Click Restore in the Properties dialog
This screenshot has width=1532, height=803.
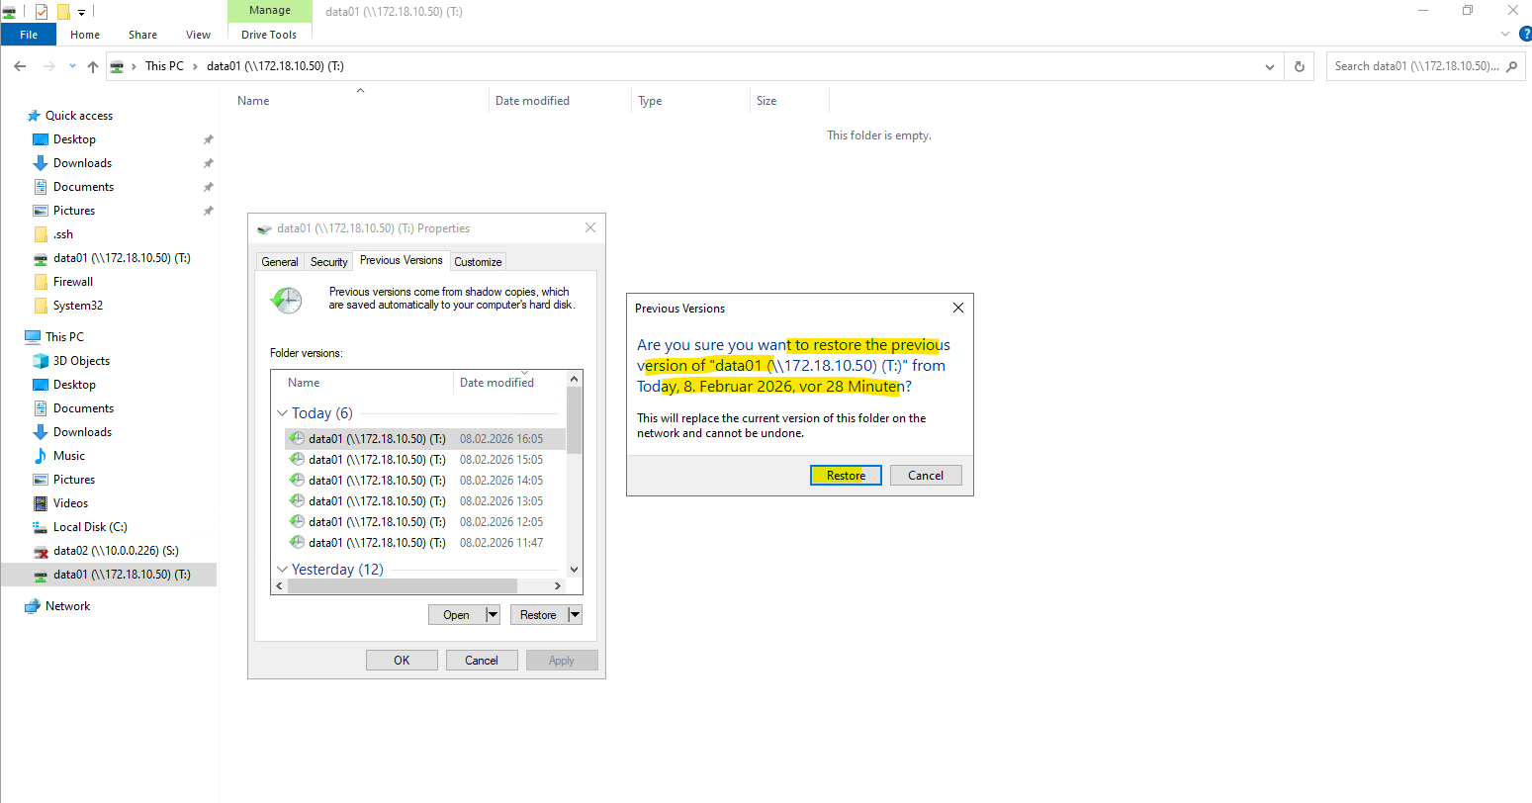(538, 615)
